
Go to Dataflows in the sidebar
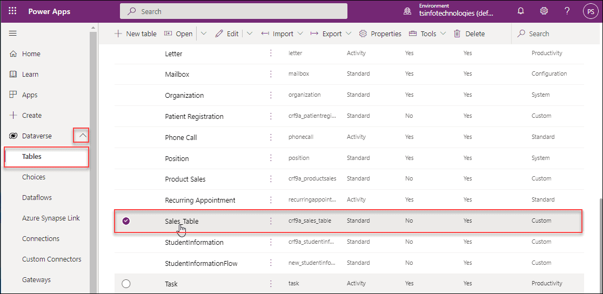(x=37, y=197)
